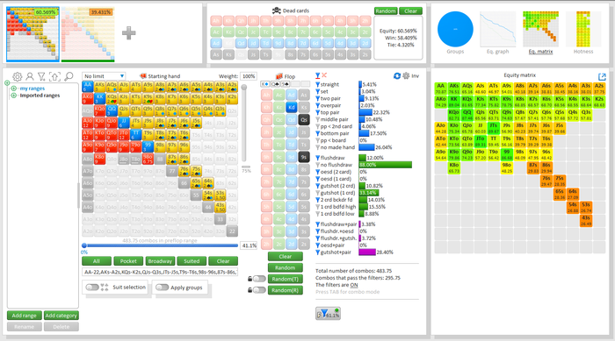Open the settings gear above the range tree

coord(18,77)
